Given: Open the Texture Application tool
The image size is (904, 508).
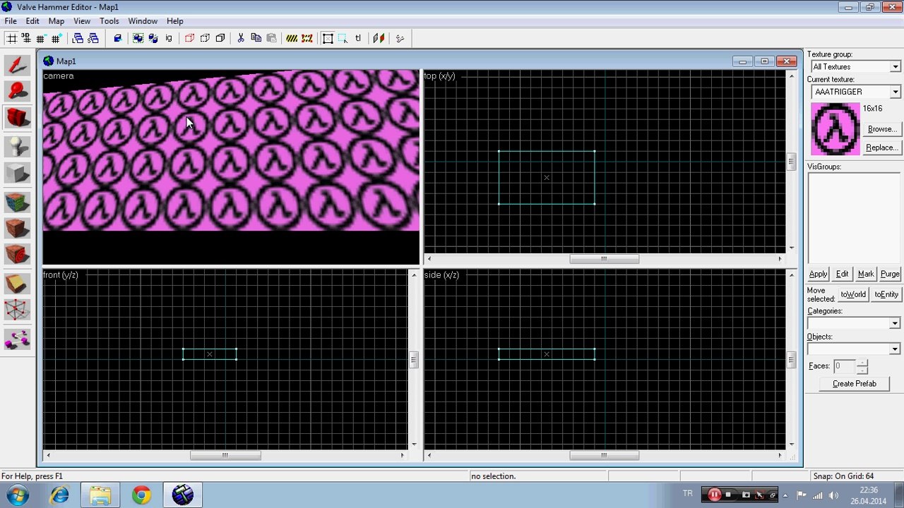Looking at the screenshot, I should (x=18, y=202).
